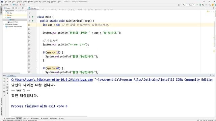Click down arrow in Run console toolbar

tap(7, 81)
